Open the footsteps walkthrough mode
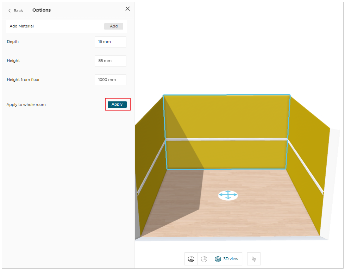Viewport: 345px width, 270px height. (x=253, y=259)
